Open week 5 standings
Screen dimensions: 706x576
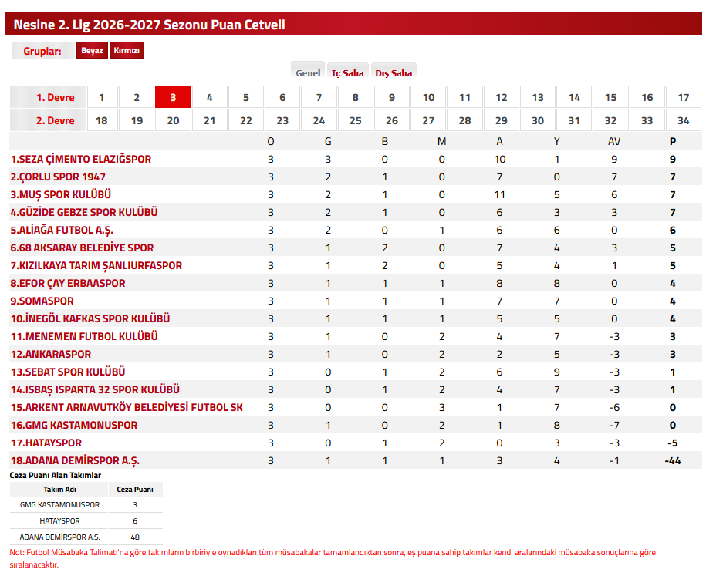point(246,97)
